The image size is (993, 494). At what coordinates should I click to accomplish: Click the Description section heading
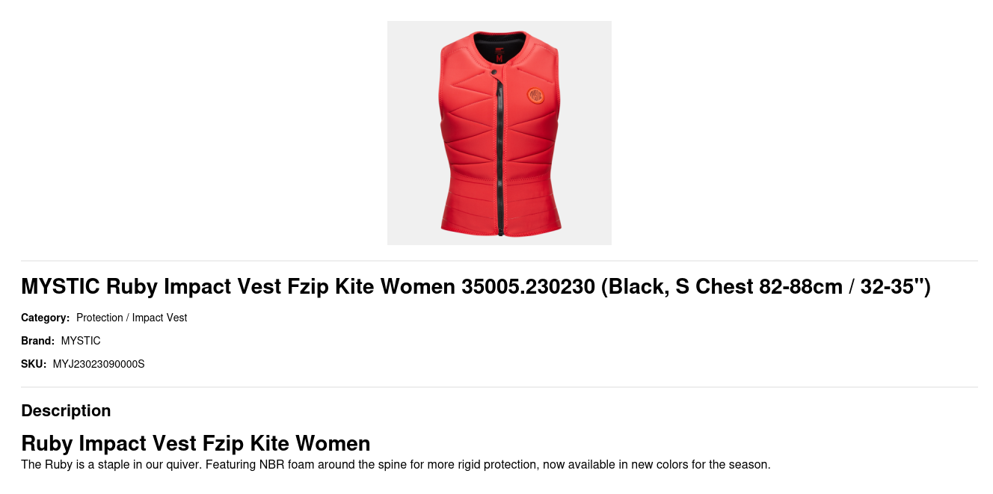pos(66,410)
